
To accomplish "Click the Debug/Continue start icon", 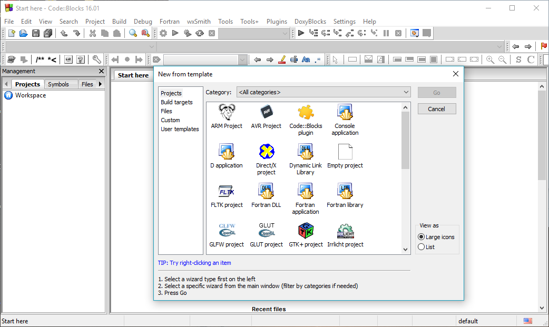I will pyautogui.click(x=301, y=33).
